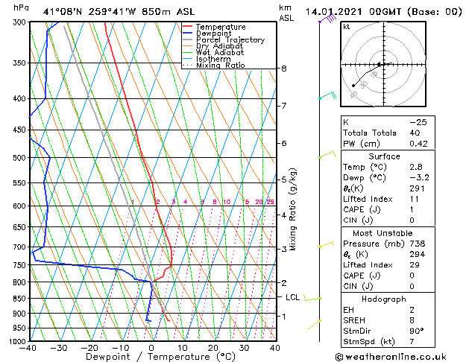Click the vertical Mixing Ratio (g/kg) axis title
The width and height of the screenshot is (469, 362).
pyautogui.click(x=293, y=209)
